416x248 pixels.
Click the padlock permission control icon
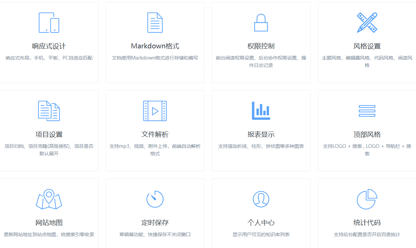pyautogui.click(x=261, y=23)
